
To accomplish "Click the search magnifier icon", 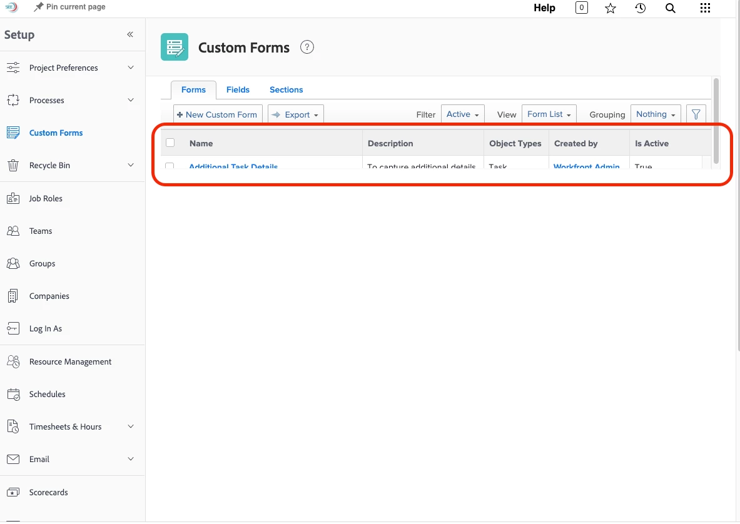I will pyautogui.click(x=670, y=8).
